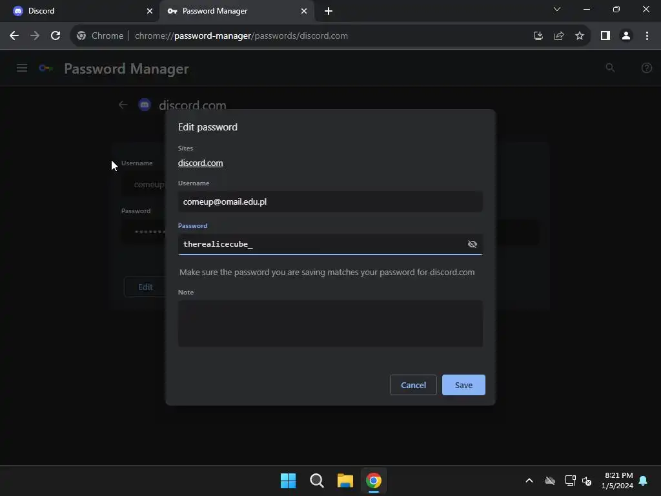Go back in browser history
661x496 pixels.
(x=14, y=36)
